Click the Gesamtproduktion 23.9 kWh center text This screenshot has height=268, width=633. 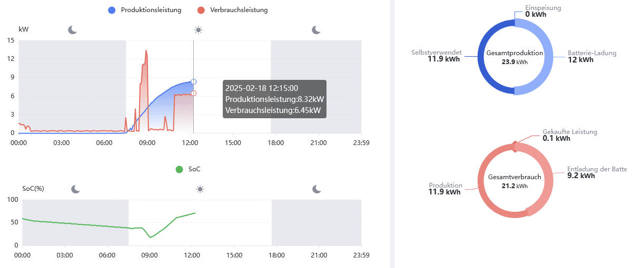pyautogui.click(x=515, y=57)
